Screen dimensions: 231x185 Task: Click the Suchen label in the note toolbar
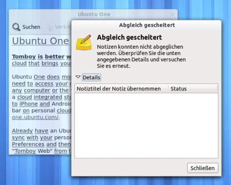click(x=31, y=27)
